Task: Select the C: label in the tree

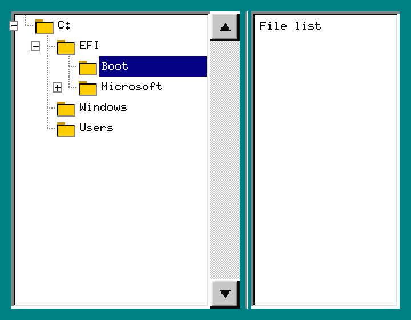Action: [64, 25]
